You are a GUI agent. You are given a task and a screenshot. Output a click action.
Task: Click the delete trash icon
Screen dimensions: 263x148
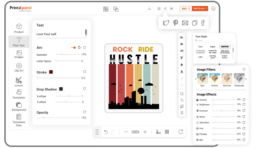pos(182,113)
